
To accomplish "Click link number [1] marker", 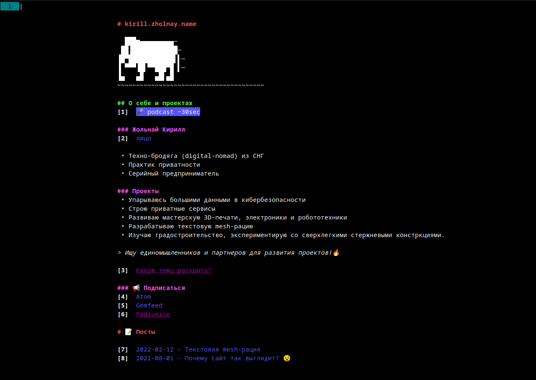I will (123, 112).
